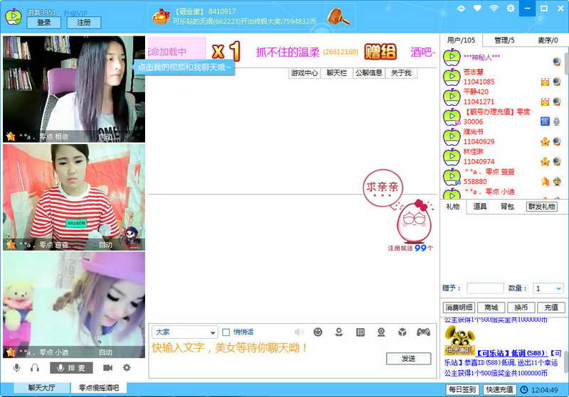
Task: Click the 赠给 gift banner button
Action: 381,52
